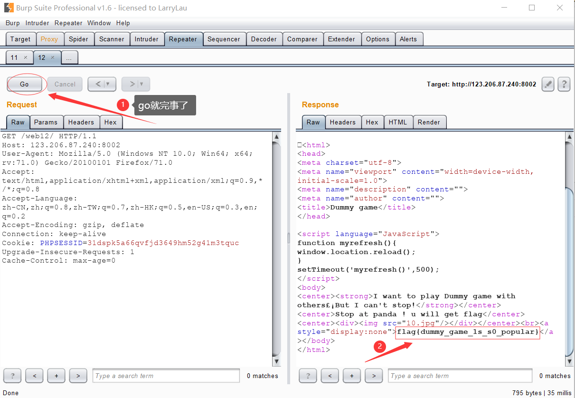Select the request Params tab
Screen dimensions: 575x398
pos(46,122)
